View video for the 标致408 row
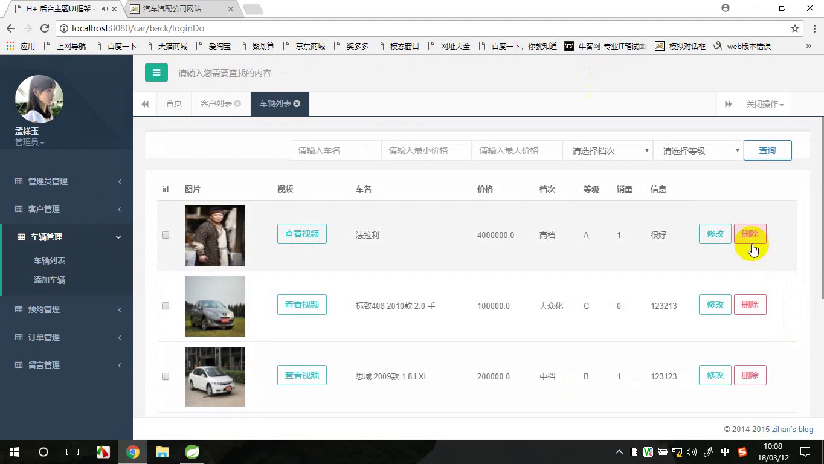 pyautogui.click(x=302, y=304)
